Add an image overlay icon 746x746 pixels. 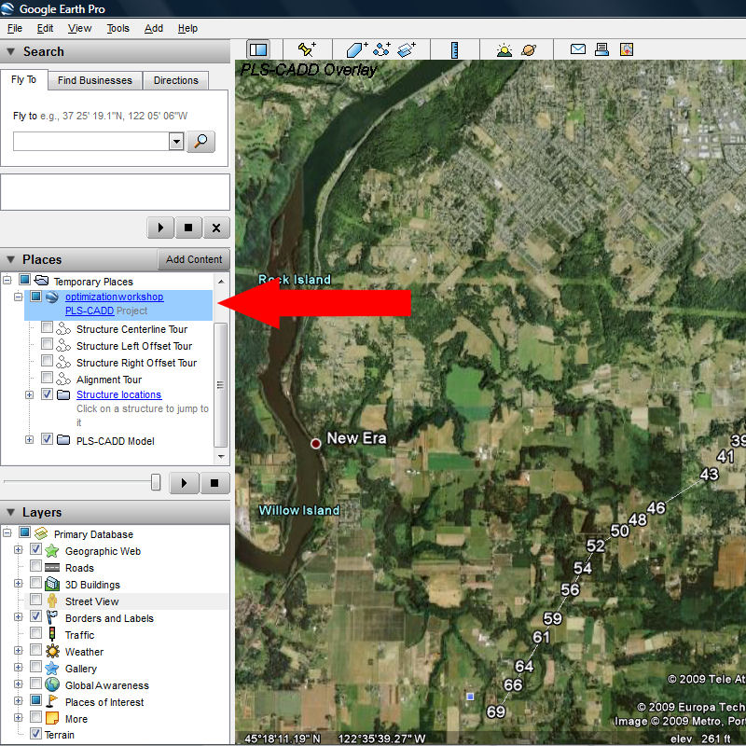pyautogui.click(x=407, y=49)
